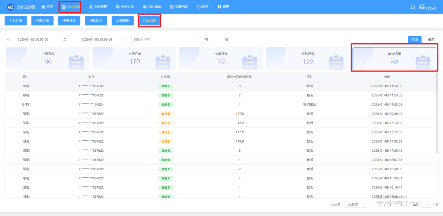Click user name 金宇佳
Viewport: 443px width, 216px height.
pos(26,104)
